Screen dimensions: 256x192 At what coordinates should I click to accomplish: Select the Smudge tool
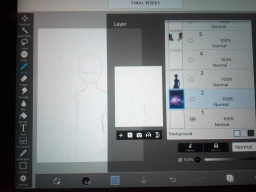point(24,92)
